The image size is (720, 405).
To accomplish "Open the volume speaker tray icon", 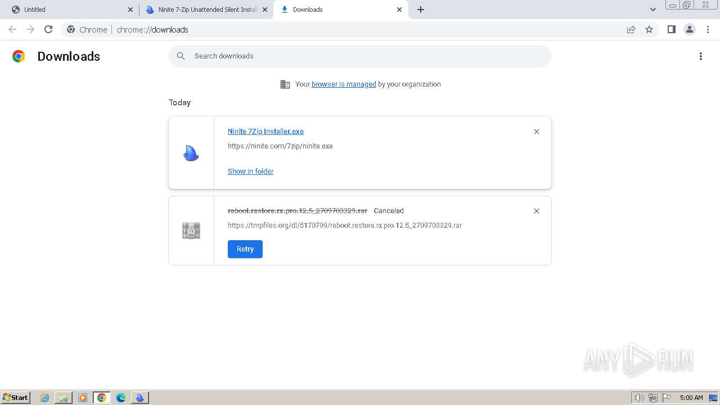I will click(640, 398).
